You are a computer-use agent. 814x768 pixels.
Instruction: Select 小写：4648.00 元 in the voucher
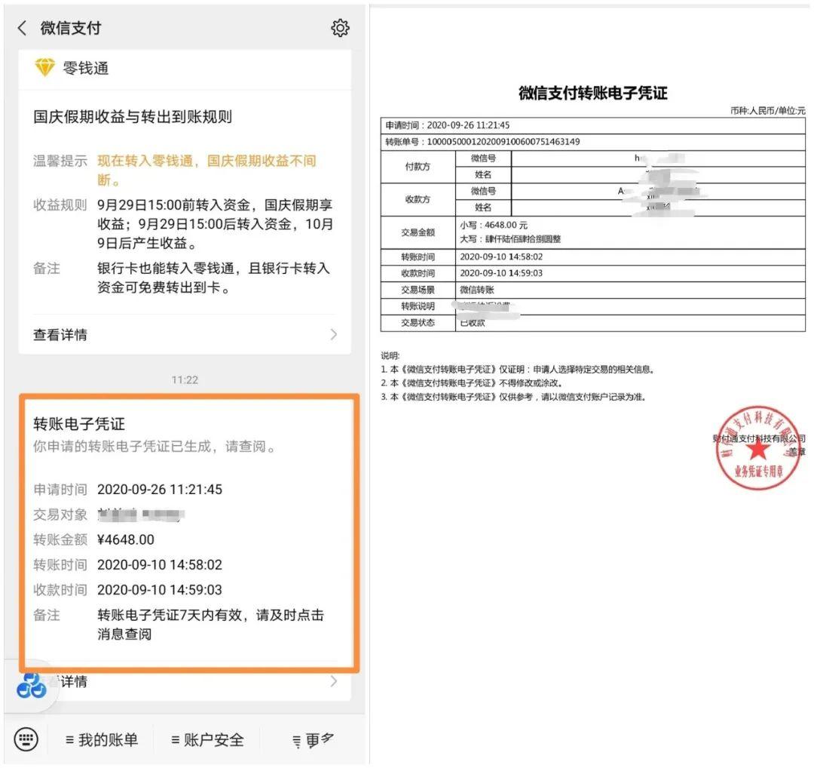click(494, 225)
